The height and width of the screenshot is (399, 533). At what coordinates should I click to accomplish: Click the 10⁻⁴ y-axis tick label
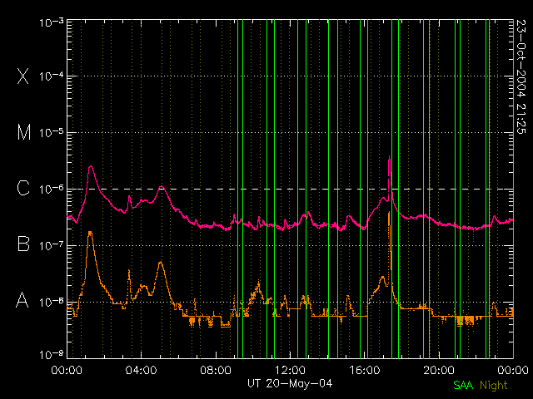click(52, 76)
